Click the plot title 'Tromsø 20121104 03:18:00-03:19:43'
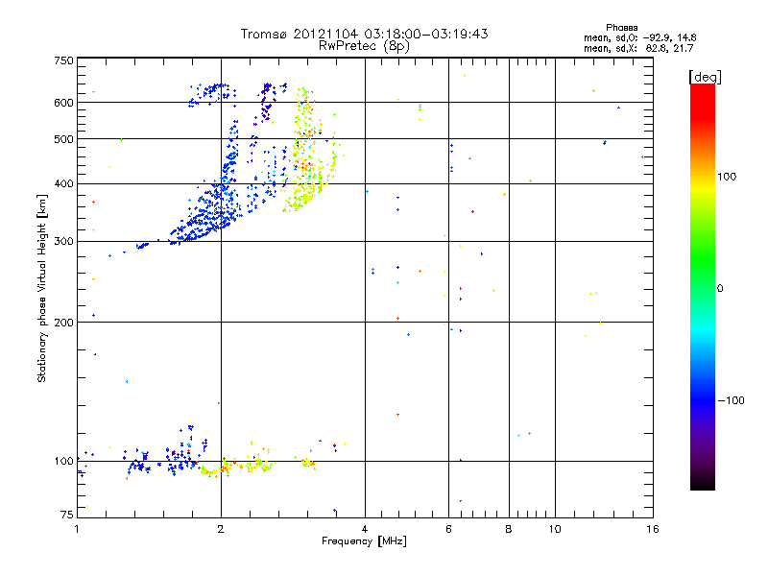Screen dimensions: 768x576 click(364, 34)
